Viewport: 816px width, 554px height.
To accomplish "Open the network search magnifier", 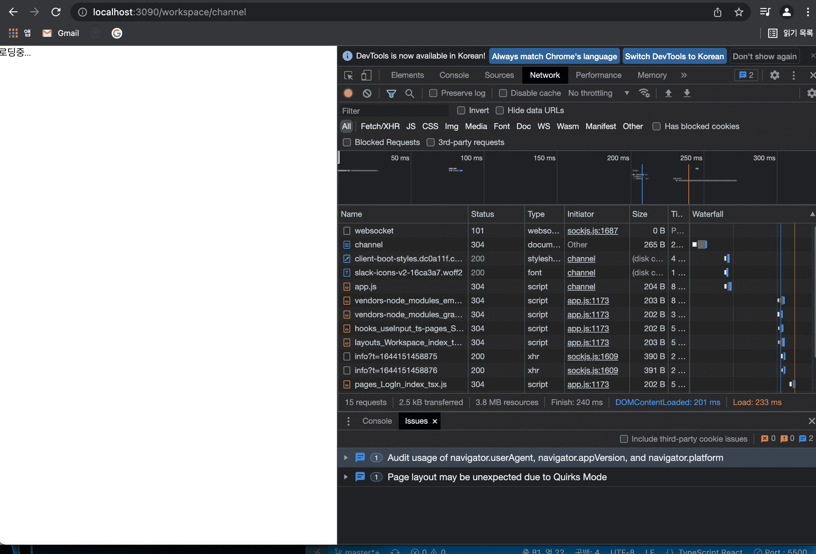I will [409, 93].
